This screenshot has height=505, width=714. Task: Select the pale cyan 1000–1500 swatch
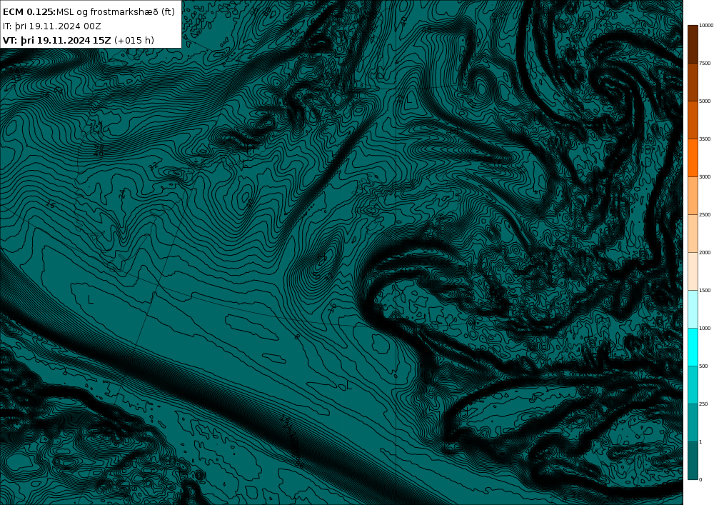click(x=693, y=309)
